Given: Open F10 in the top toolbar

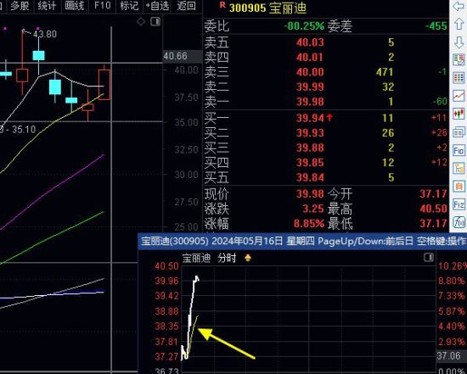Looking at the screenshot, I should click(102, 6).
